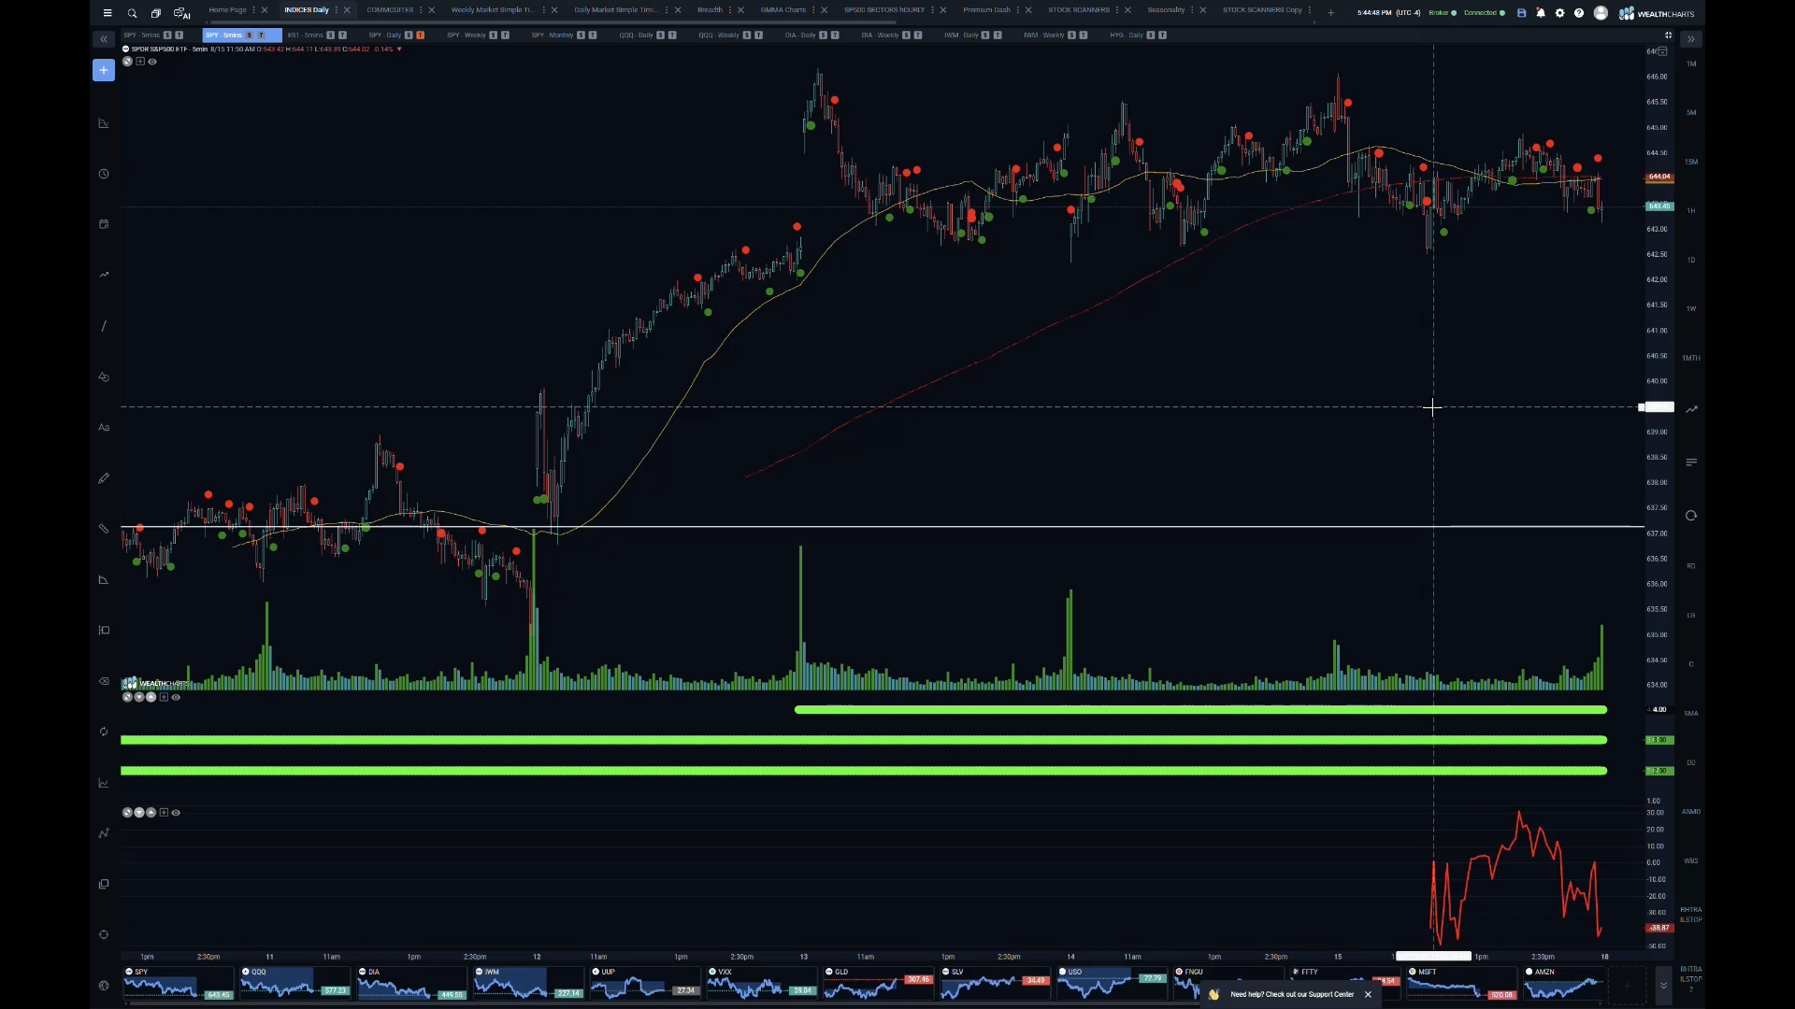Click the blue plus button on left sidebar
This screenshot has height=1009, width=1795.
pos(104,70)
